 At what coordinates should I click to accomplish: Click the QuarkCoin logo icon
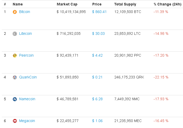coord(15,77)
